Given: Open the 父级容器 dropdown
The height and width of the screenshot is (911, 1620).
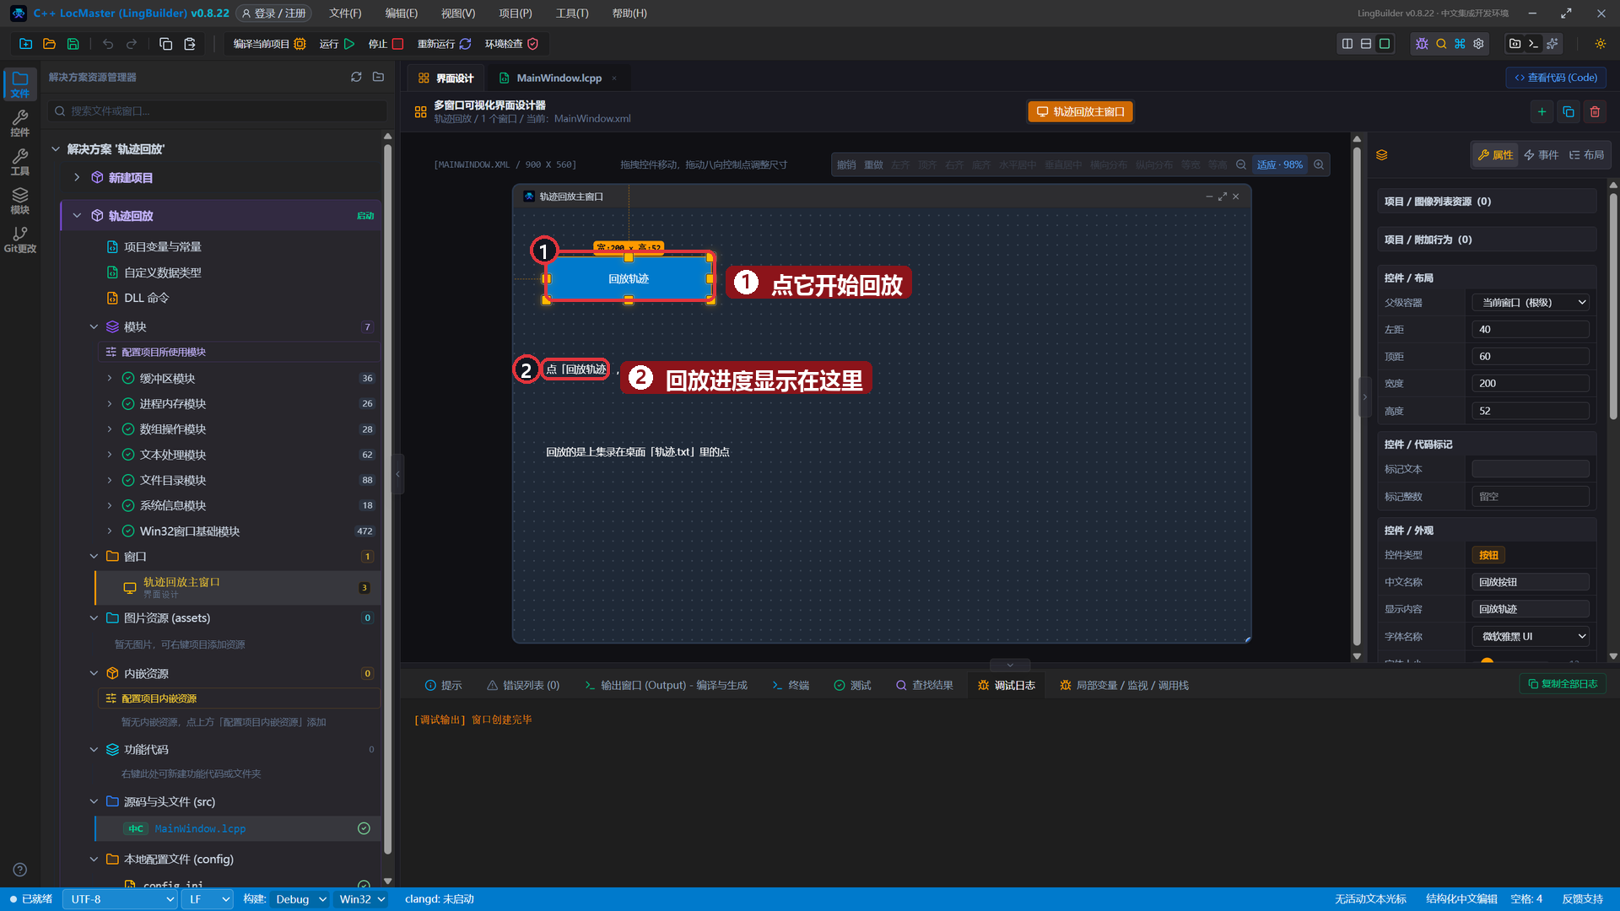Looking at the screenshot, I should click(1531, 302).
